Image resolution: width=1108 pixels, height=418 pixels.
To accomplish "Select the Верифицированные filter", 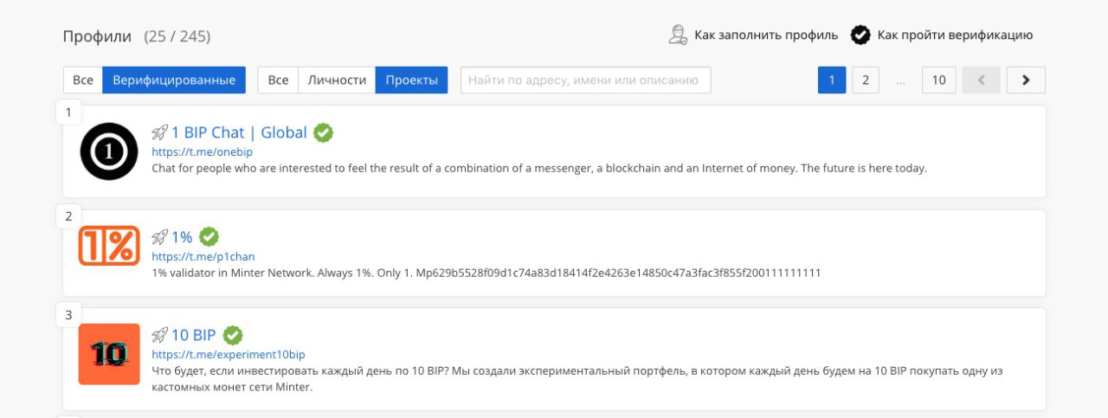I will click(174, 80).
